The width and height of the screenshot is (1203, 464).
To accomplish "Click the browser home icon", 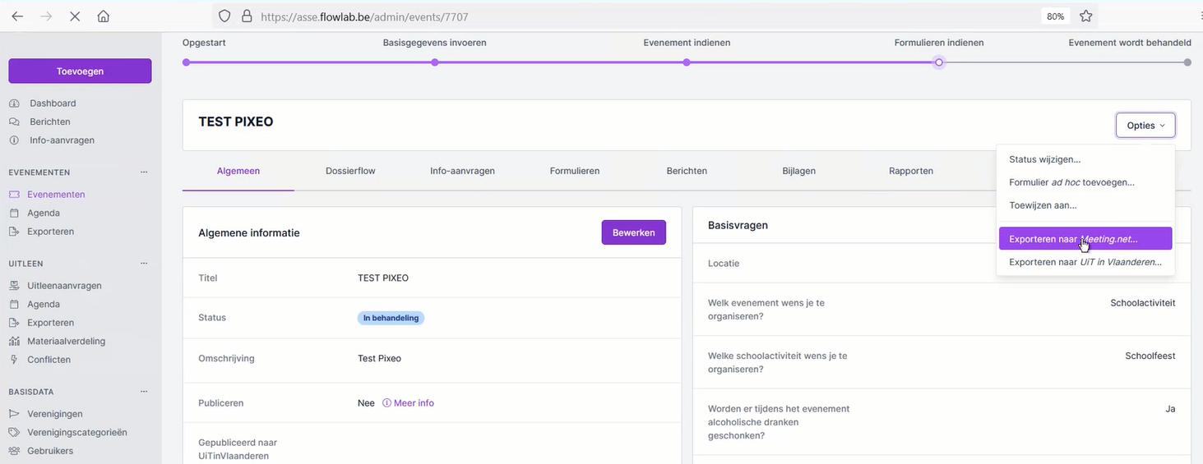I will [103, 16].
